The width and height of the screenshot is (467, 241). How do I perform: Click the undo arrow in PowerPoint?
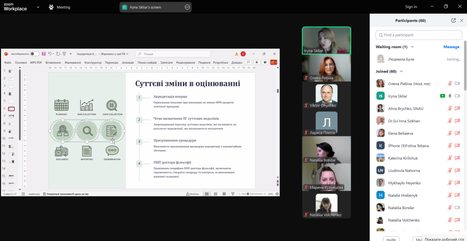click(50, 54)
